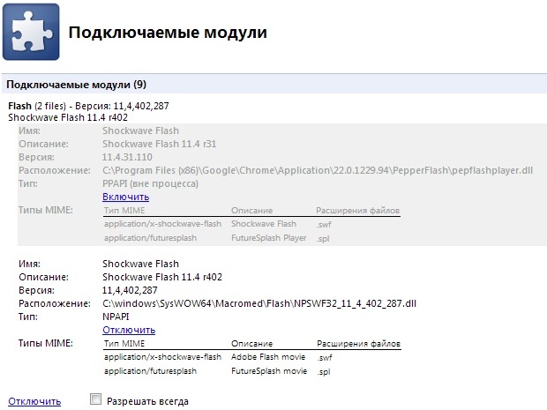The height and width of the screenshot is (410, 547).
Task: Enable the Разрешать всегда checkbox
Action: click(95, 399)
